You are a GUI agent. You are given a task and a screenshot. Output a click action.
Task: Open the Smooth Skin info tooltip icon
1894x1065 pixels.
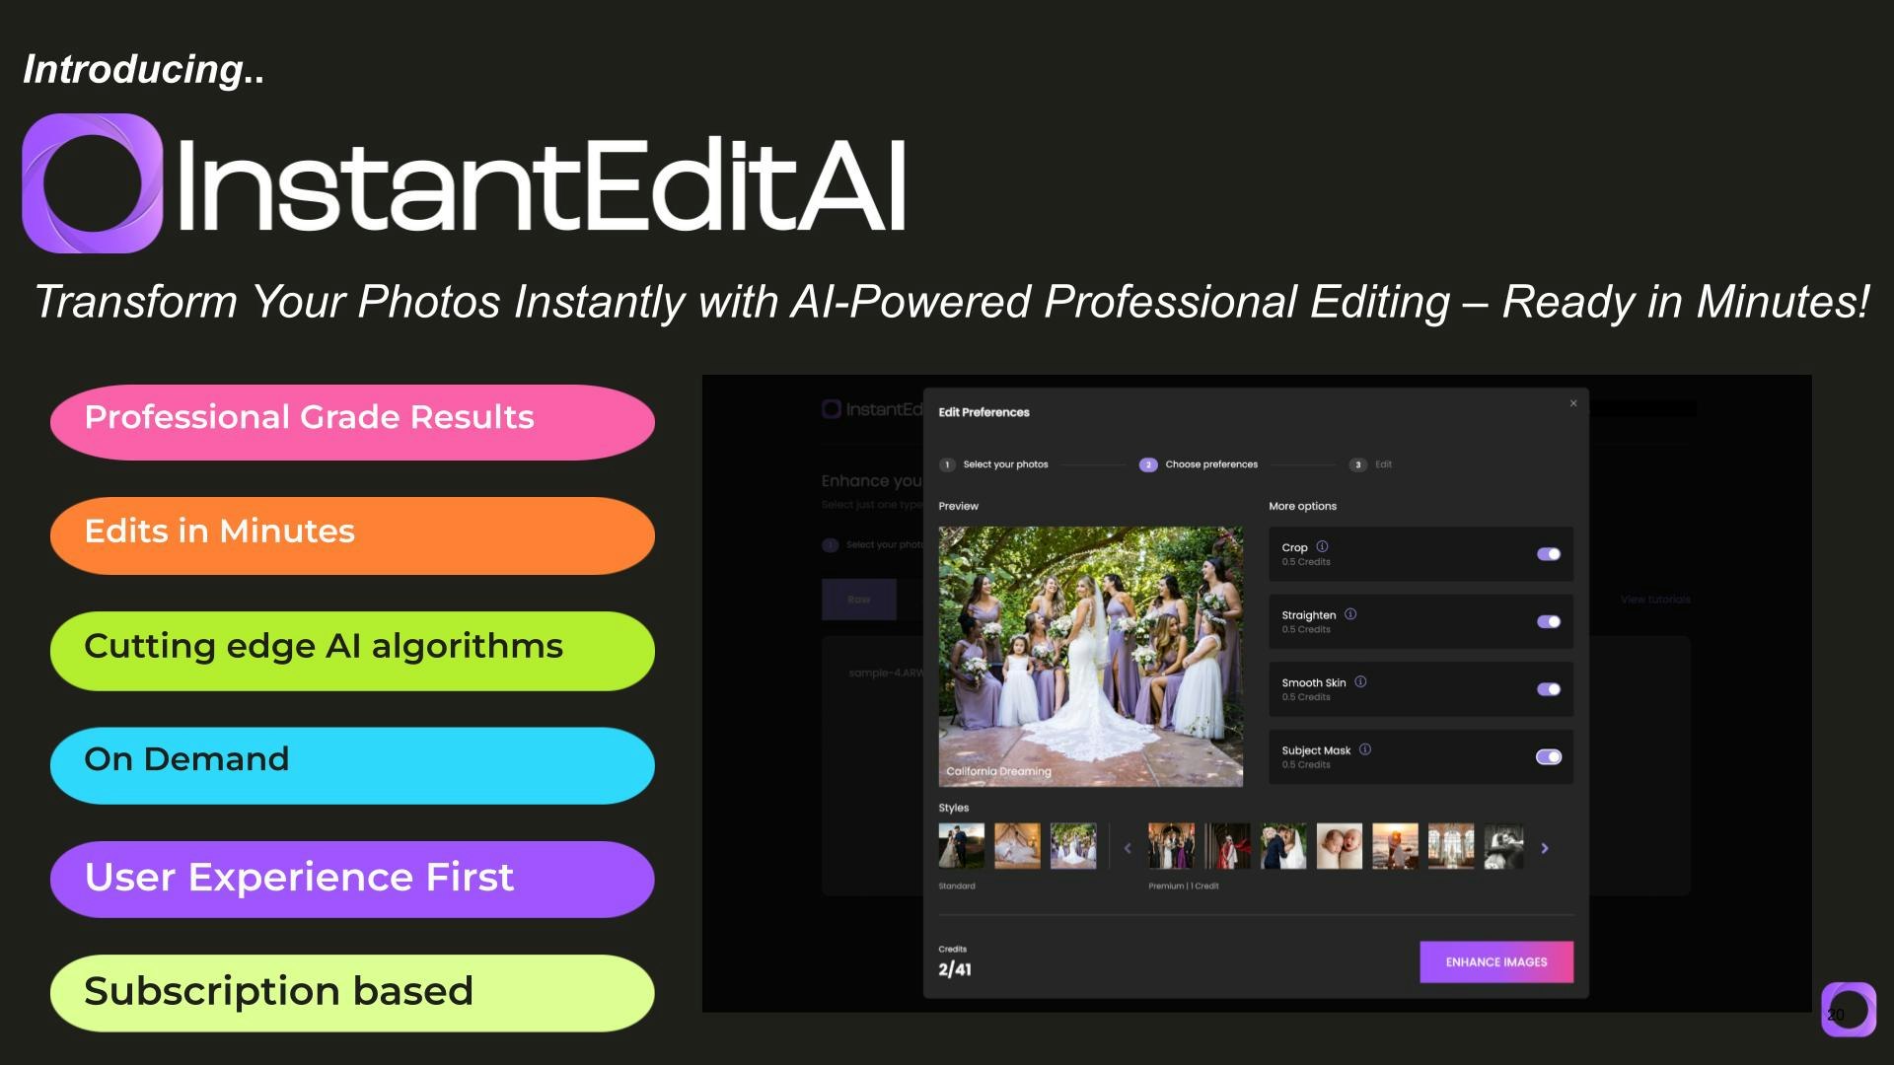coord(1360,681)
